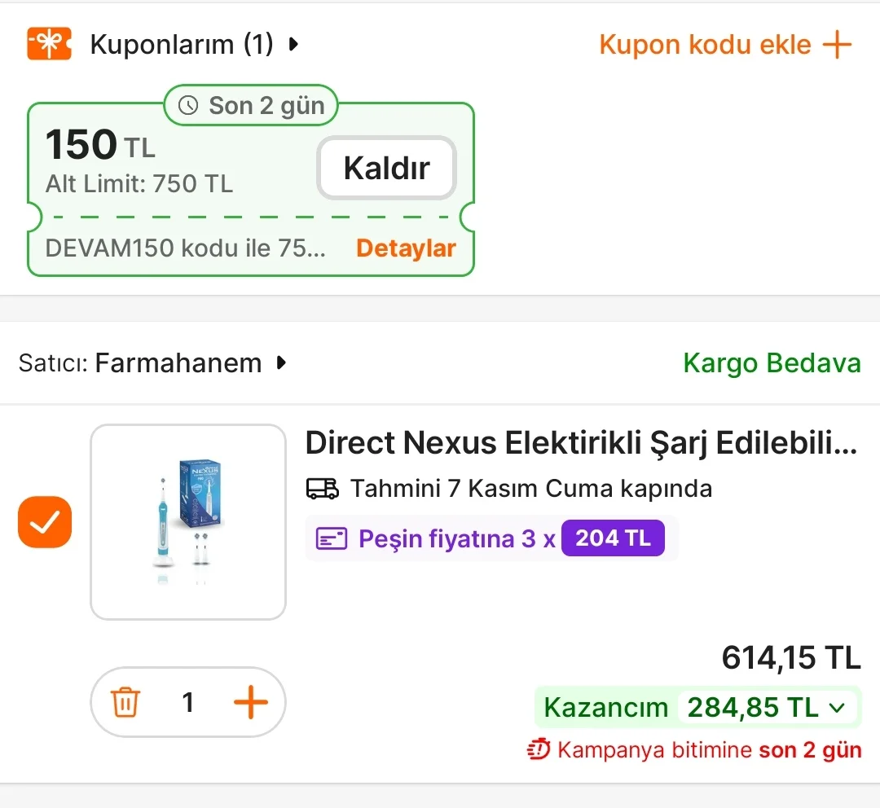Click the plus icon beside Kupon kodu ekle
This screenshot has width=880, height=808.
pyautogui.click(x=837, y=44)
